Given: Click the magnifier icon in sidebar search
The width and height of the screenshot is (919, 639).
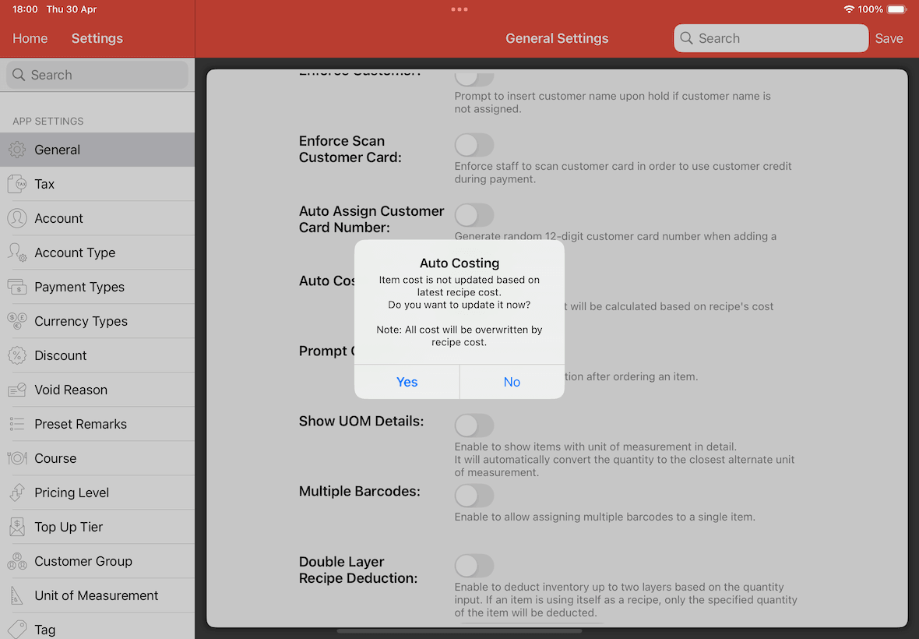Looking at the screenshot, I should (x=19, y=75).
